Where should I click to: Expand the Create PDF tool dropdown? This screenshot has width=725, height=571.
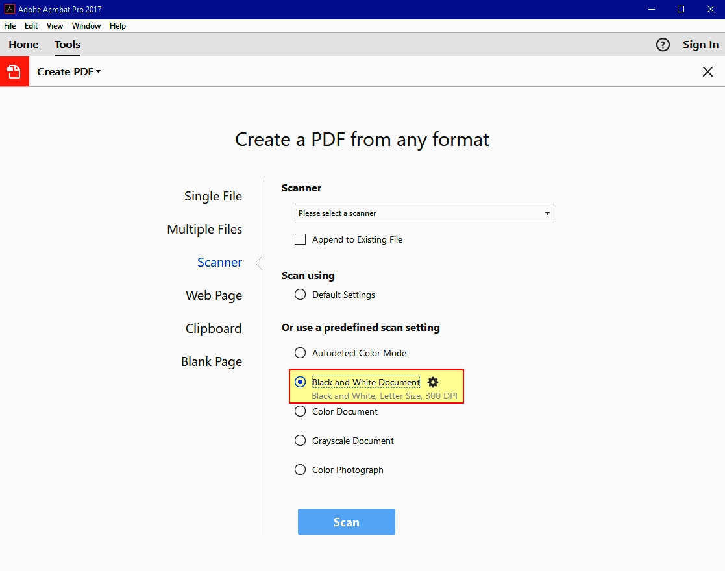click(69, 71)
